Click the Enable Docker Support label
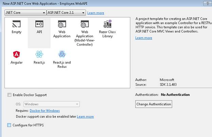The height and width of the screenshot is (137, 212). (30, 95)
